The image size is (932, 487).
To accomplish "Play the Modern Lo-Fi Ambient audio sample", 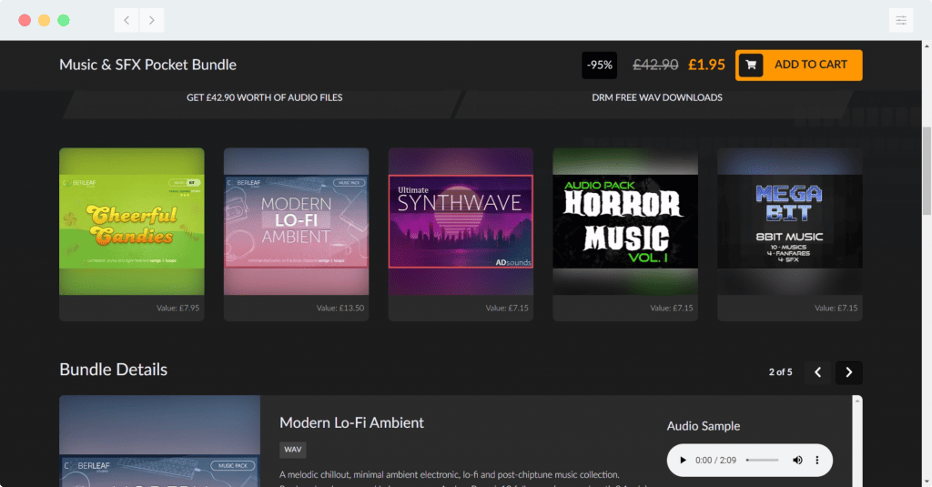I will [684, 461].
